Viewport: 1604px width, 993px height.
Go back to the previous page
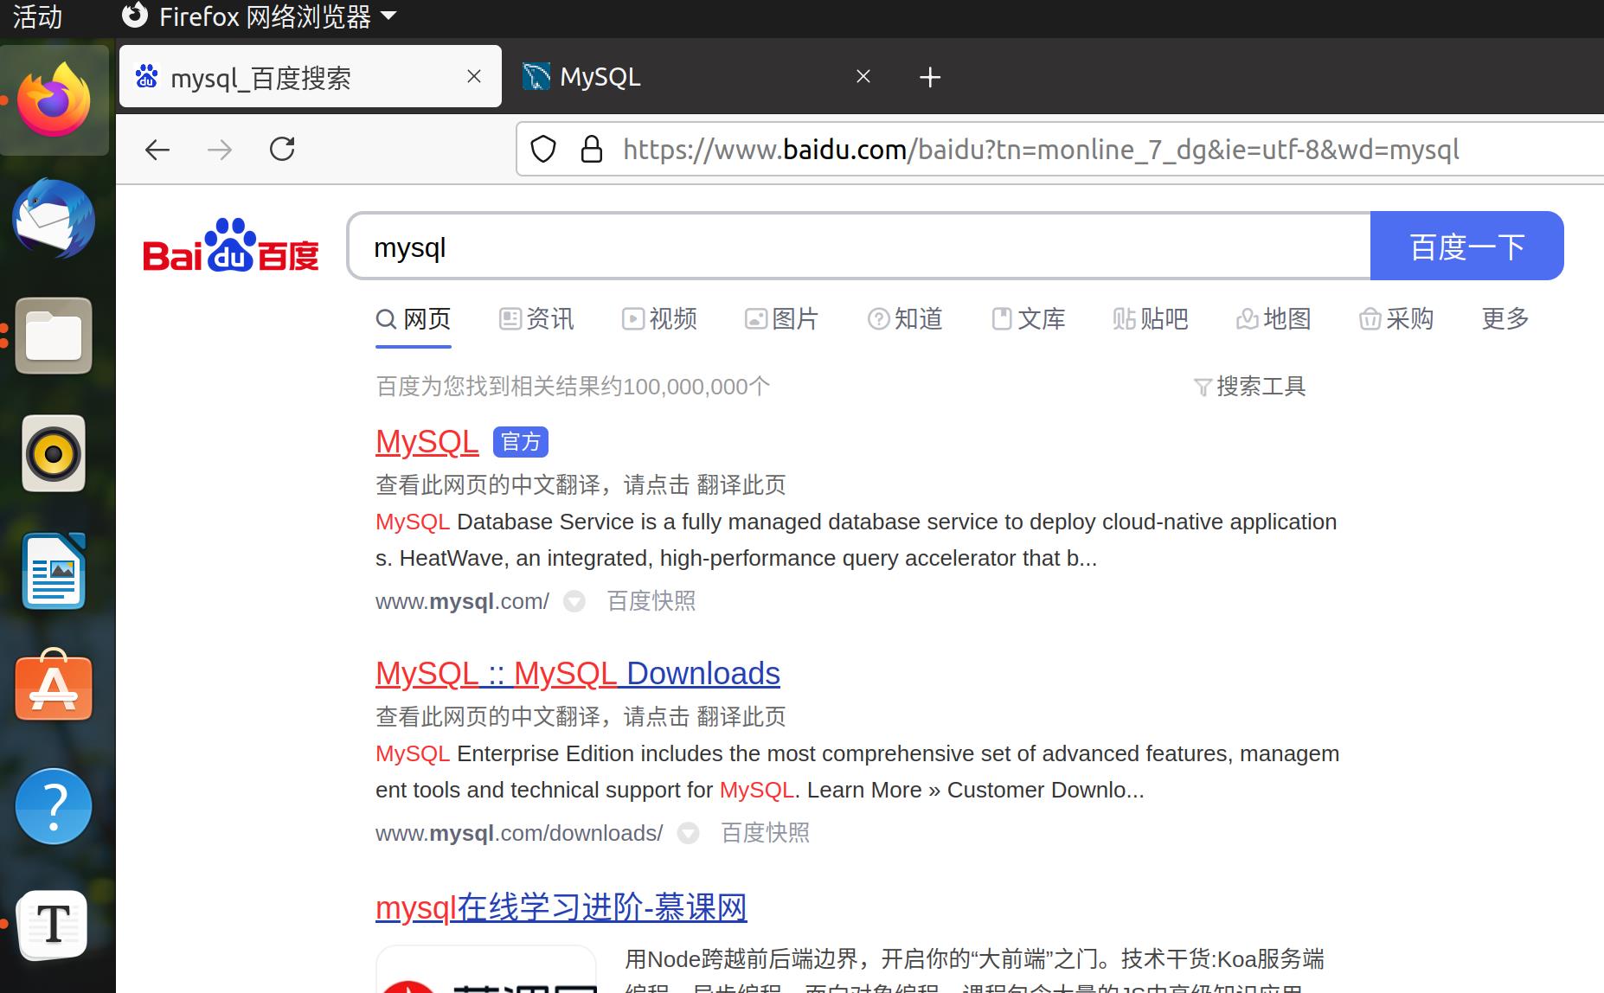click(157, 150)
